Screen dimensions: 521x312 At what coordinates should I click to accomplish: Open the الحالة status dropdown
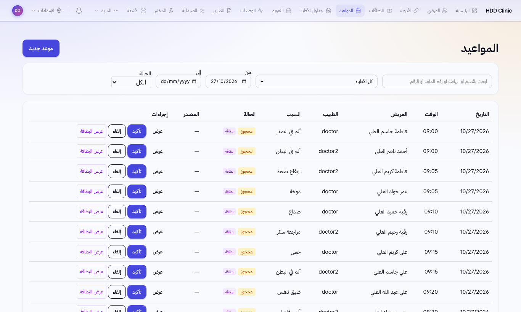tap(131, 82)
